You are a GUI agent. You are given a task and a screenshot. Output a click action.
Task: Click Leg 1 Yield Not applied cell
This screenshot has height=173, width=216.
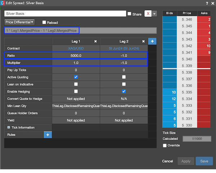pos(76,120)
